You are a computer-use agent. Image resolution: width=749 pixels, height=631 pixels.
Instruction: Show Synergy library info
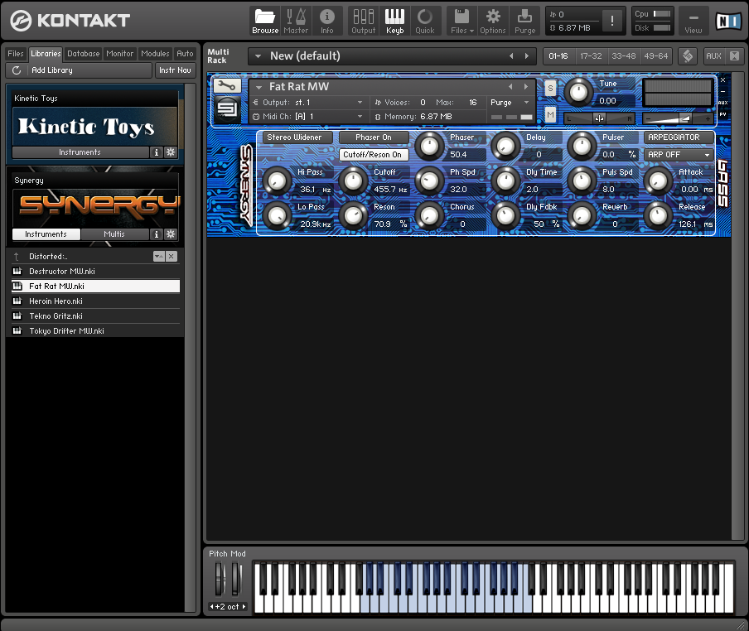157,234
